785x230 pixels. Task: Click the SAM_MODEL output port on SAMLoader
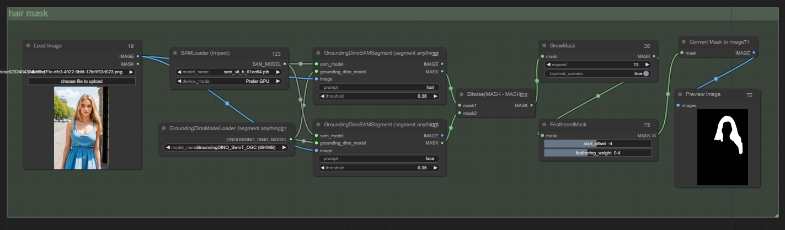coord(285,64)
